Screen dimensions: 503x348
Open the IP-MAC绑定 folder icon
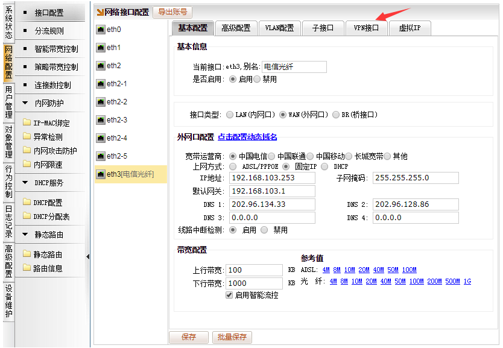pyautogui.click(x=27, y=123)
